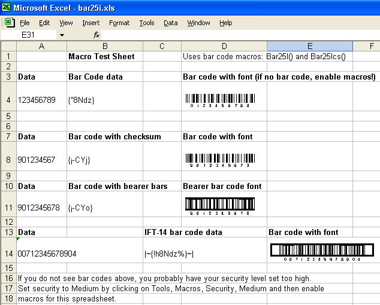Select column A header

pos(41,46)
